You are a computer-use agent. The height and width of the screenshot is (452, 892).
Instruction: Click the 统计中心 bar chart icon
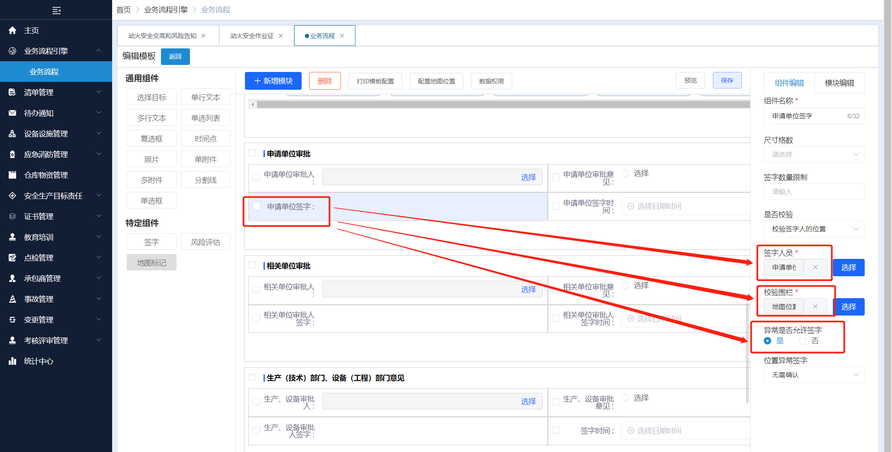click(x=12, y=361)
